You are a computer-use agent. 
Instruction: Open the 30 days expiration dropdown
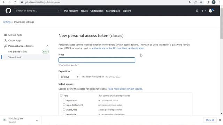(x=69, y=77)
